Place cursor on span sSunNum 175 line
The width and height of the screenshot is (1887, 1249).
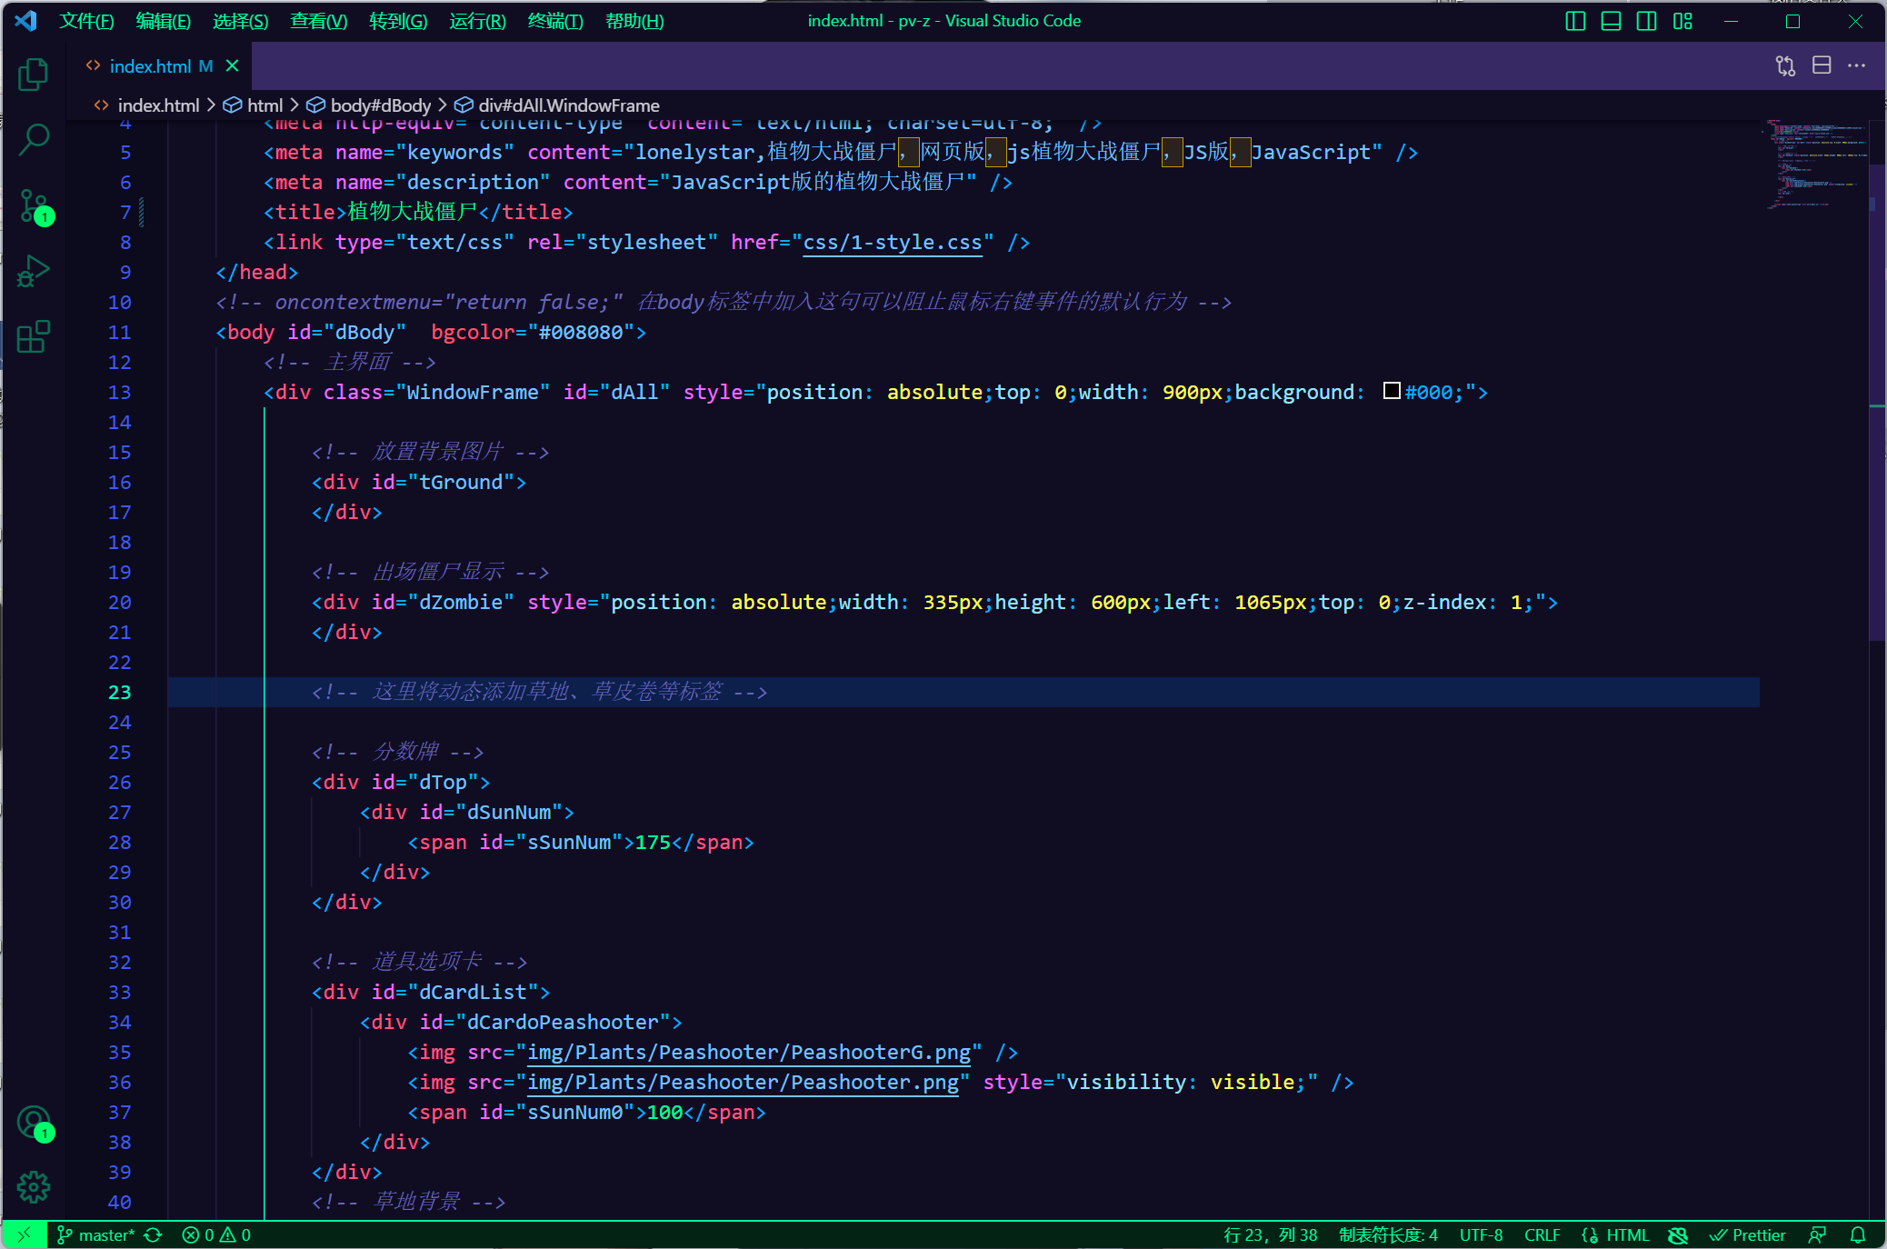pyautogui.click(x=580, y=843)
